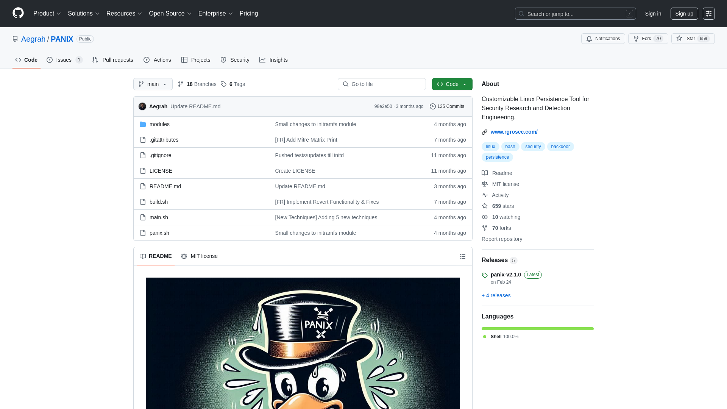
Task: Select the MIT license tab
Action: [x=200, y=256]
